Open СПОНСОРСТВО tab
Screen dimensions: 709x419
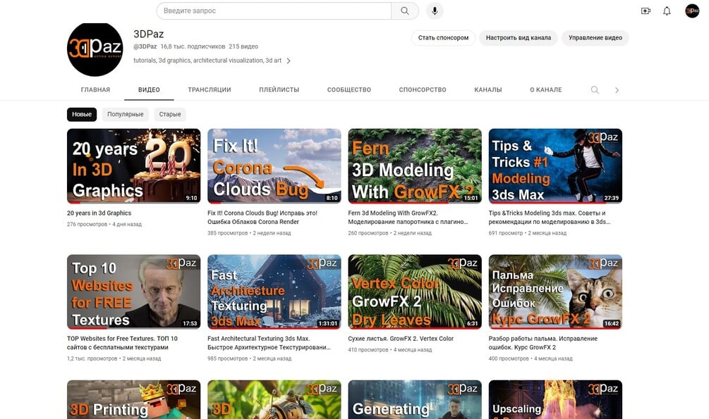tap(423, 90)
